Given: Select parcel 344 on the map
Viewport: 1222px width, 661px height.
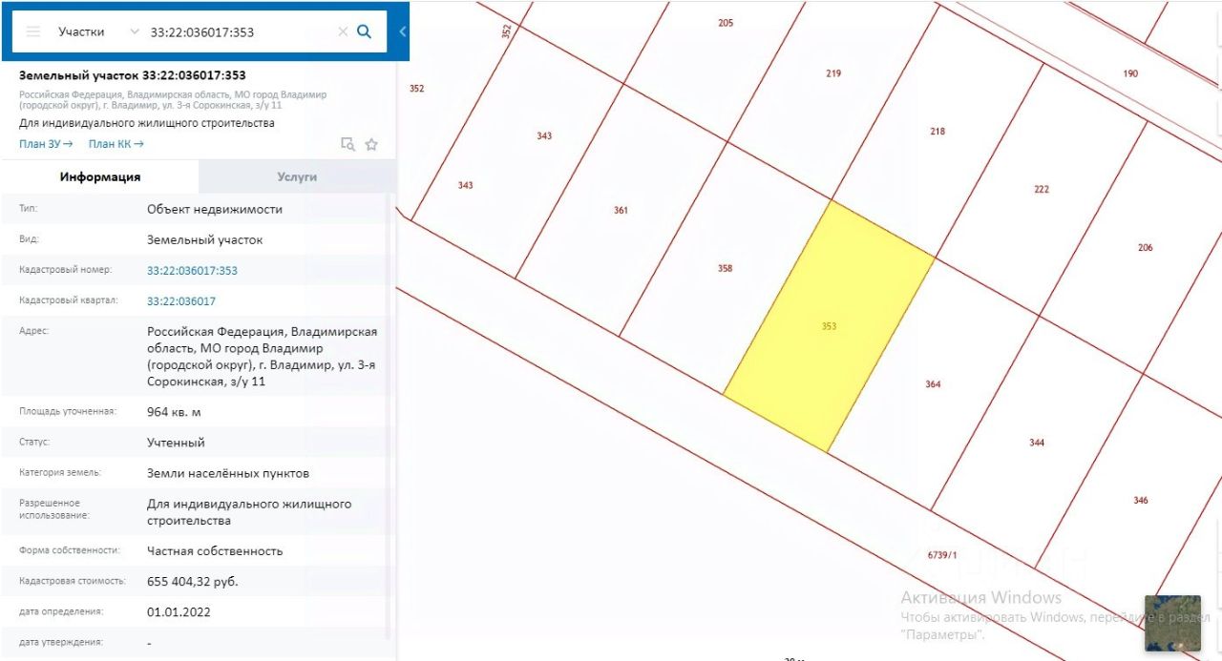Looking at the screenshot, I should point(1037,443).
